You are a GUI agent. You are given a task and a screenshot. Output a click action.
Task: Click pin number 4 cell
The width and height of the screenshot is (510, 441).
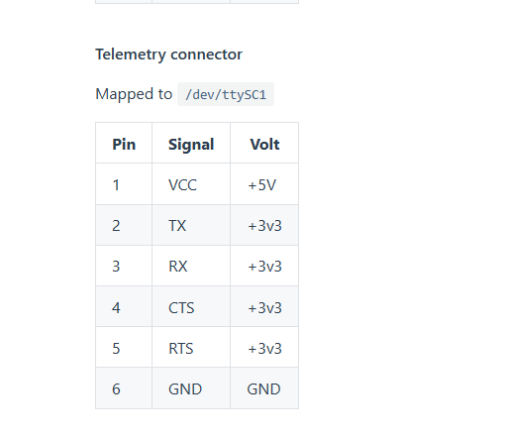[124, 307]
